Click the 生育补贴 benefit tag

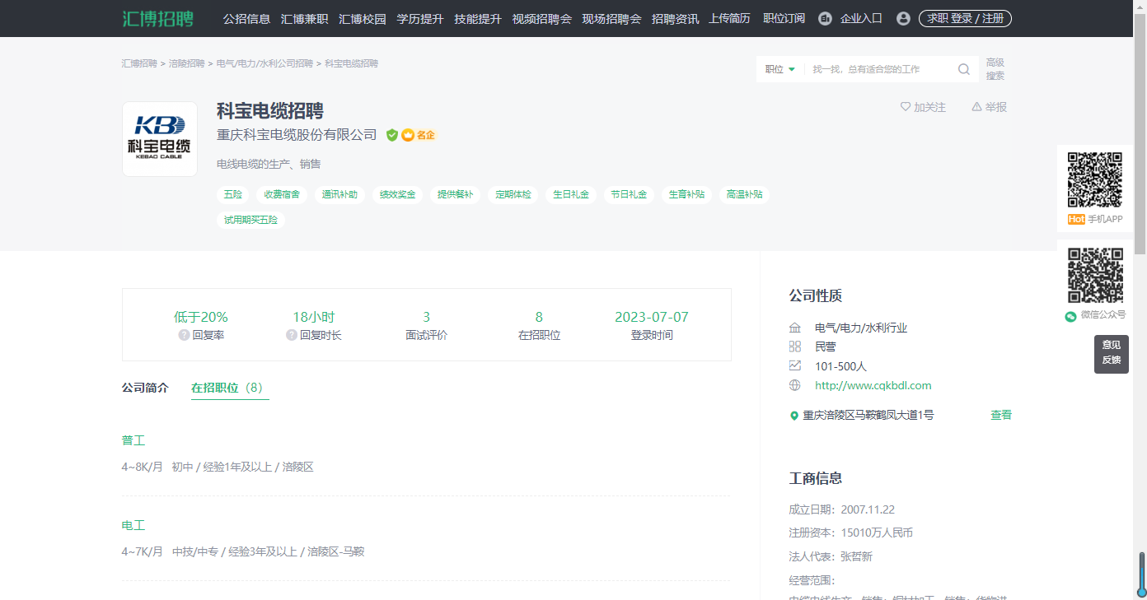(x=686, y=195)
